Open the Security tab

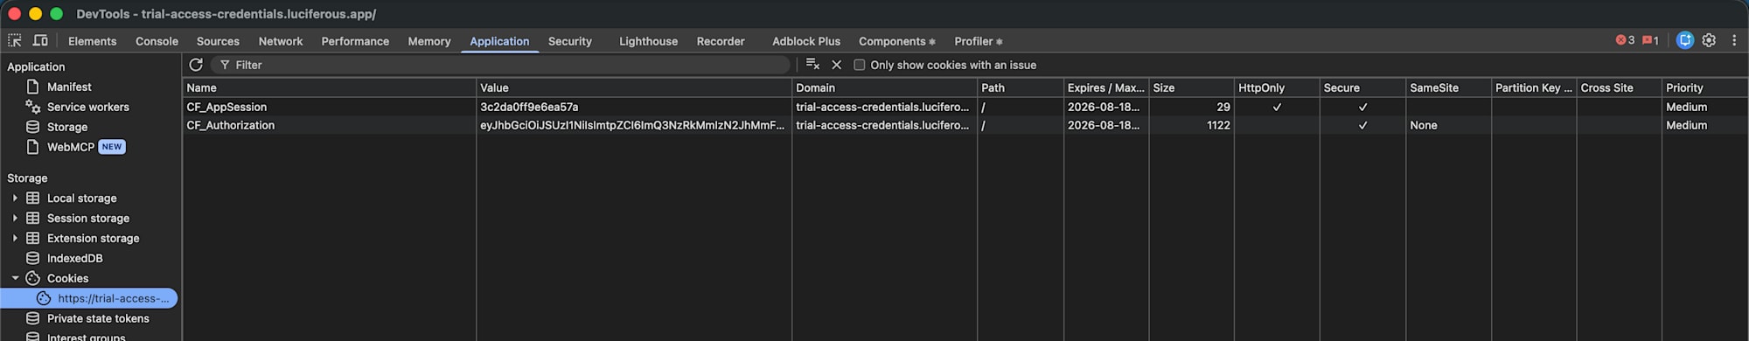coord(570,41)
